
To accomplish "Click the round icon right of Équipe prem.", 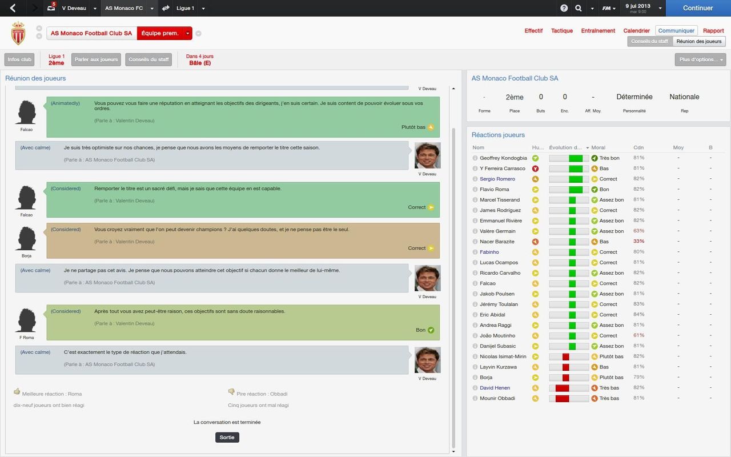I will click(x=198, y=33).
